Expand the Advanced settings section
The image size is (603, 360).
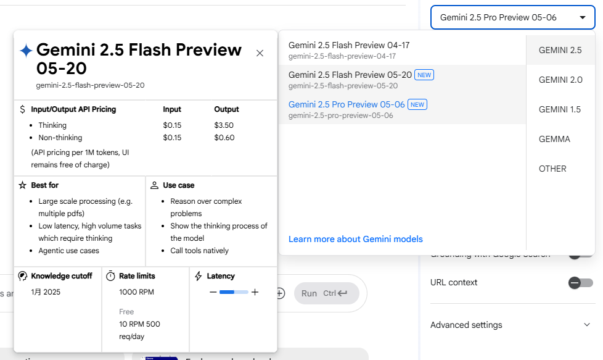click(x=586, y=325)
